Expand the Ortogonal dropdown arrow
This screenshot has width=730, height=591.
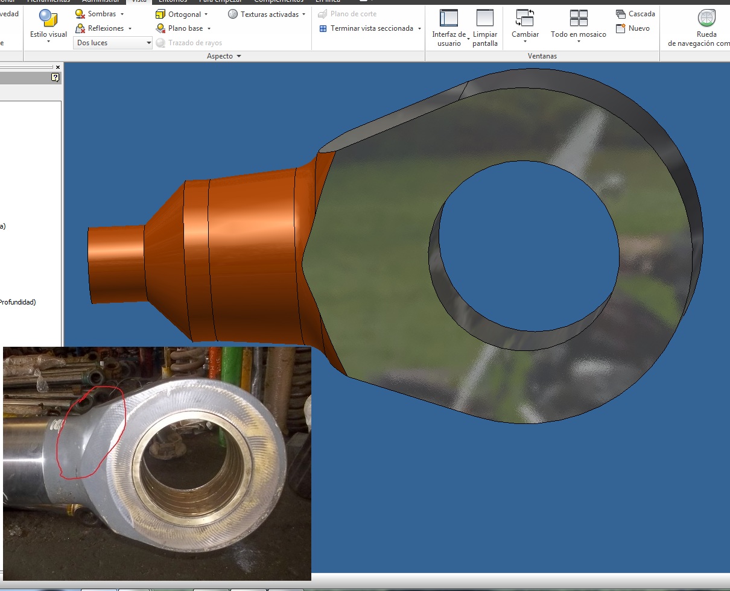[206, 14]
